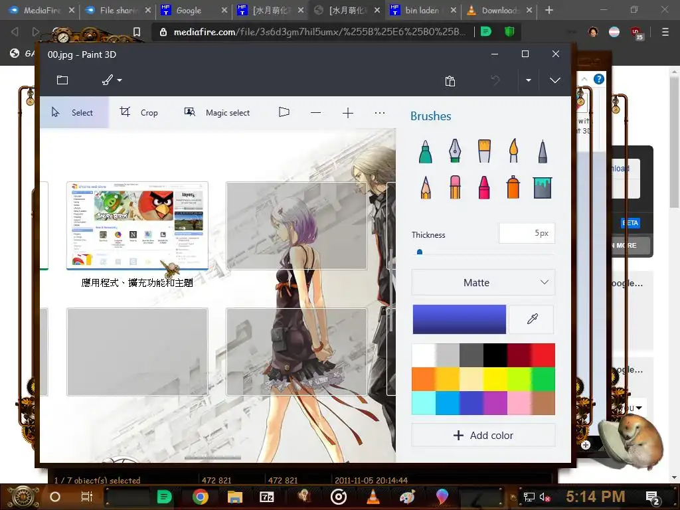Choose the Magic select tool
Screen dimensions: 680x510
(217, 112)
